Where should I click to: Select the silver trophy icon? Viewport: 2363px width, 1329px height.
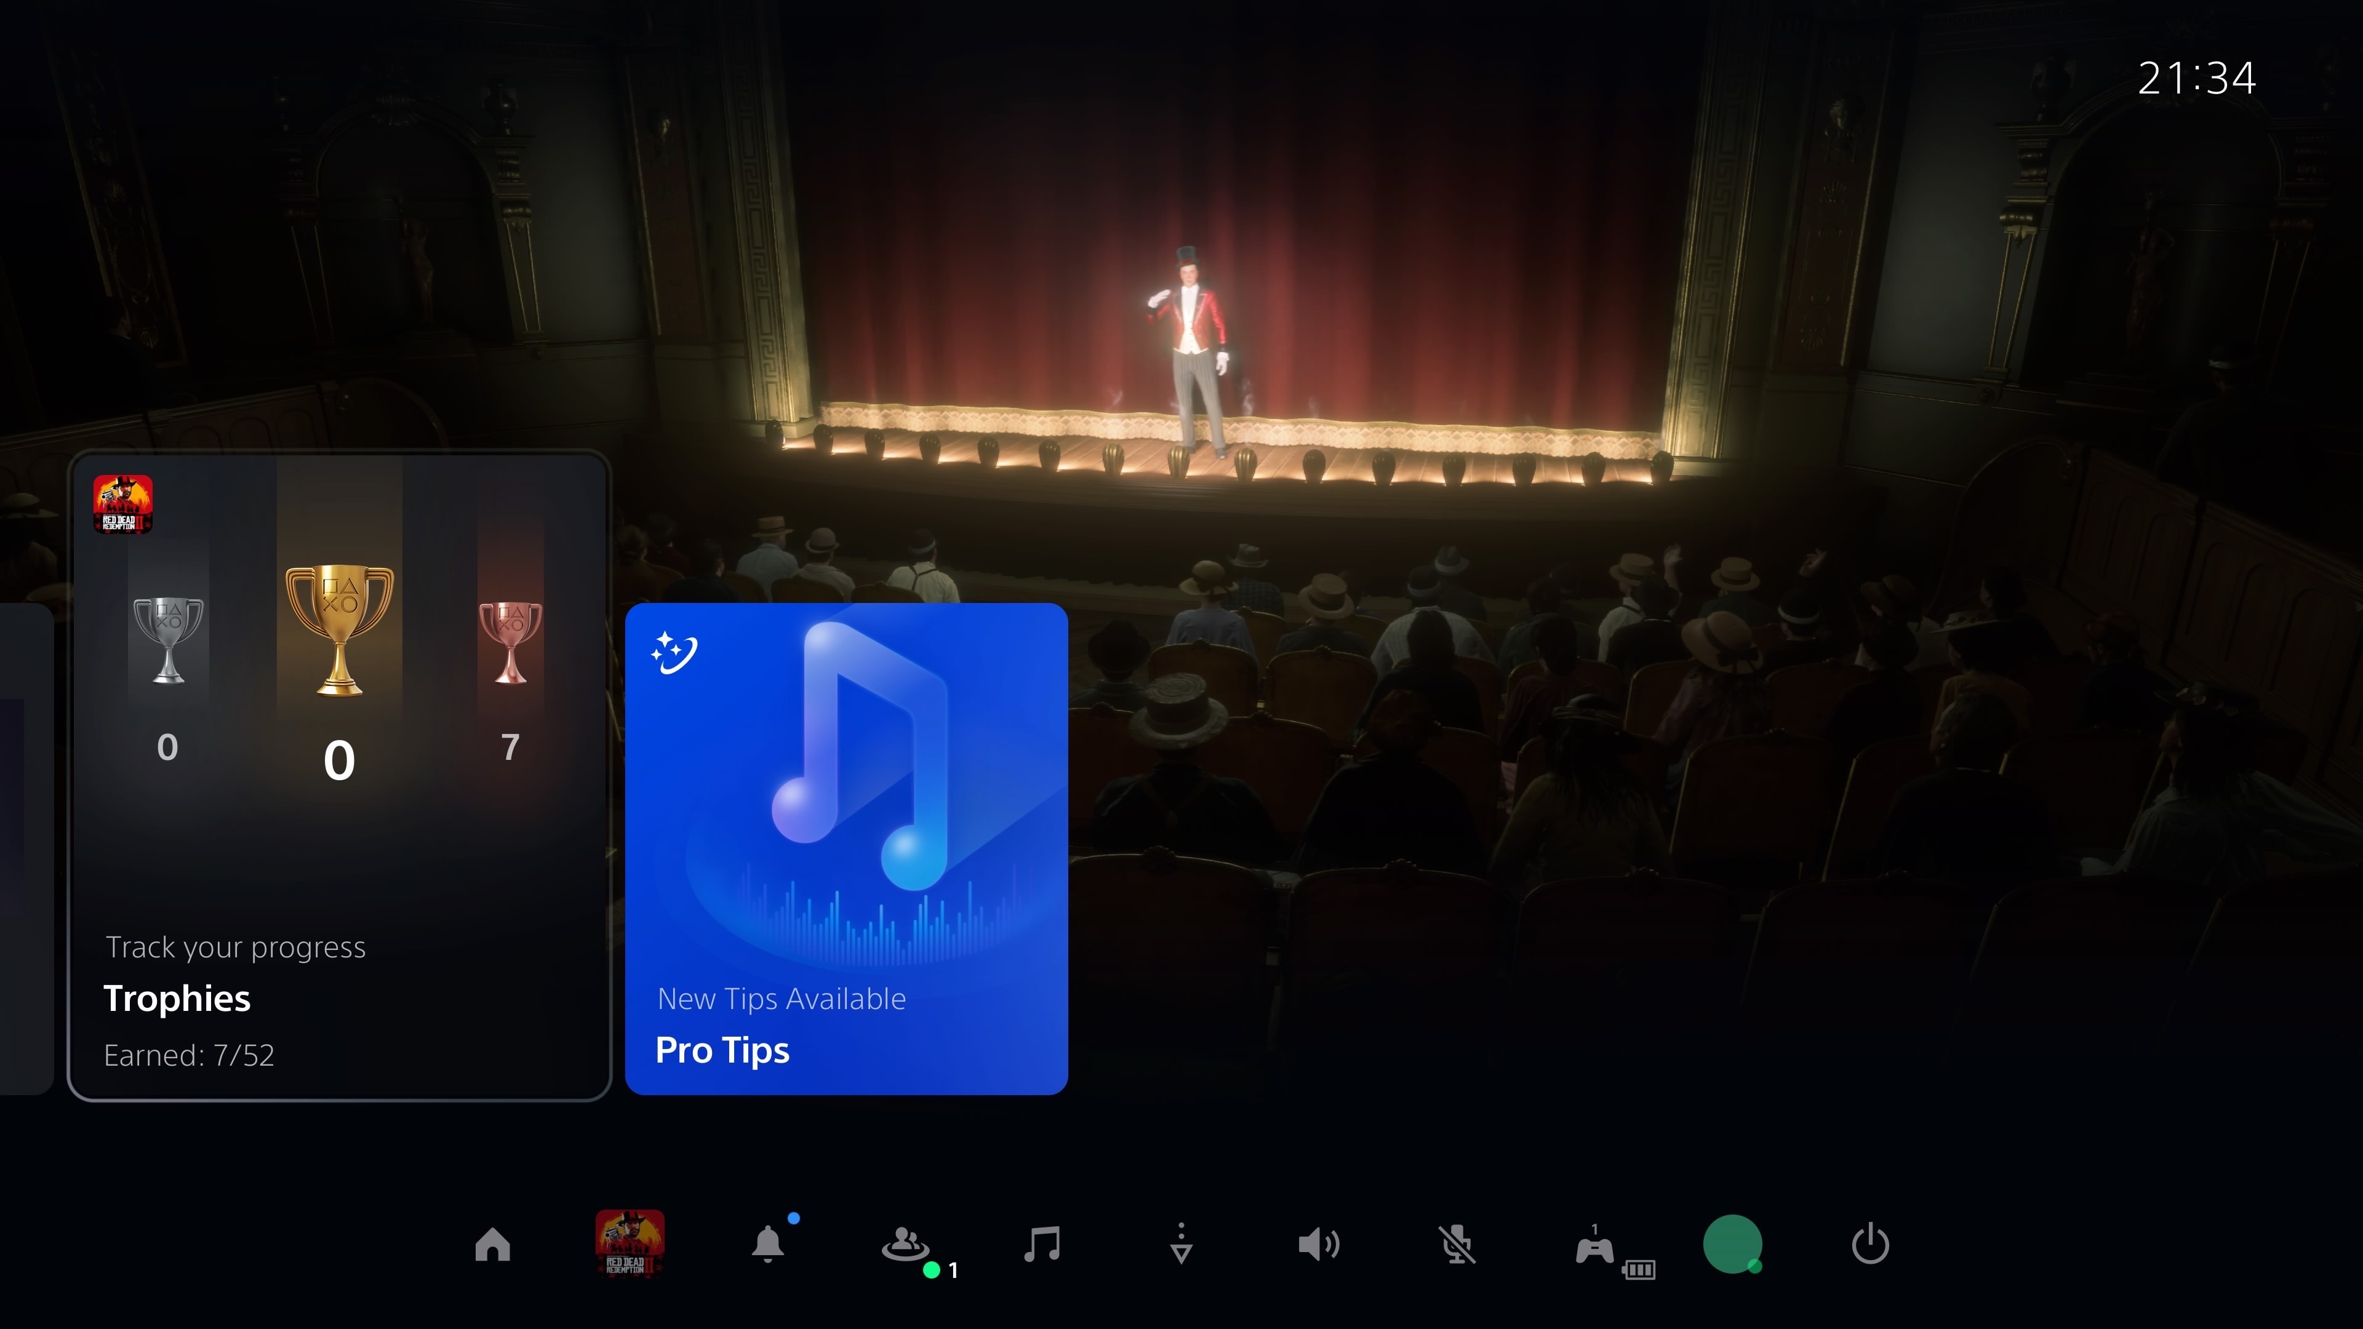click(x=168, y=640)
